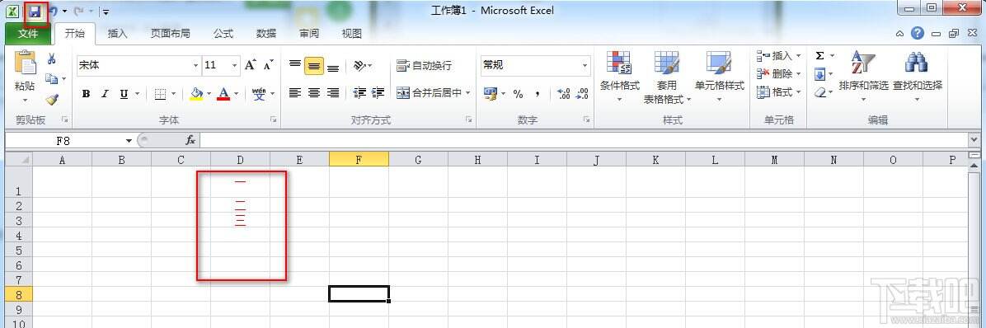Toggle align text left
The width and height of the screenshot is (986, 328).
pyautogui.click(x=295, y=93)
